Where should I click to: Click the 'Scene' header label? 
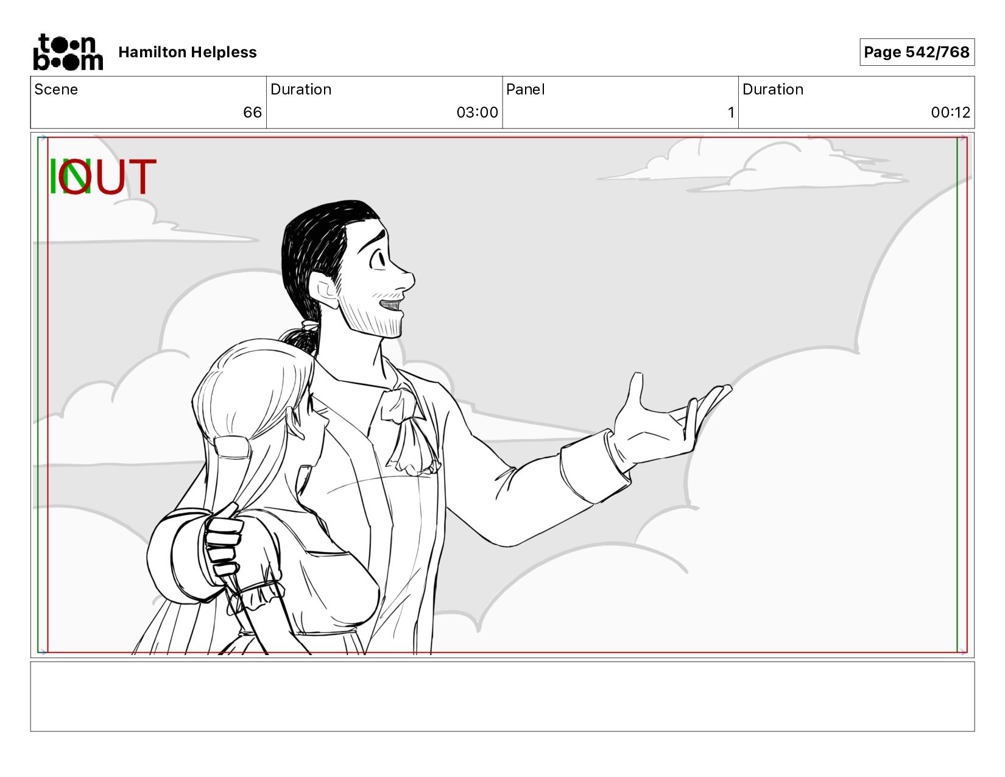(56, 90)
